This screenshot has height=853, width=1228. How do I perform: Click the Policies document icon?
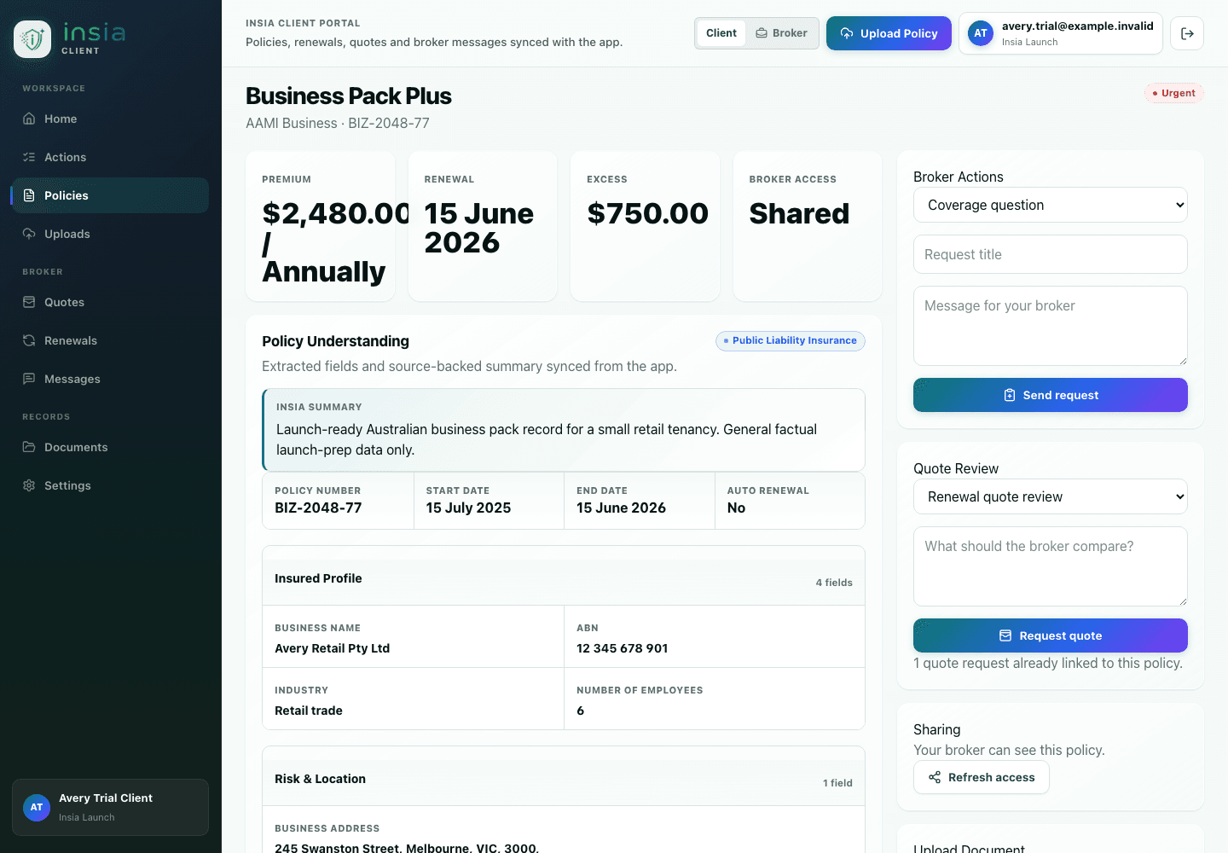29,195
